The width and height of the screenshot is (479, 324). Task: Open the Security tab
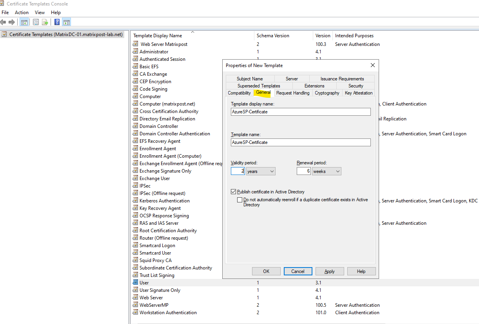[356, 86]
